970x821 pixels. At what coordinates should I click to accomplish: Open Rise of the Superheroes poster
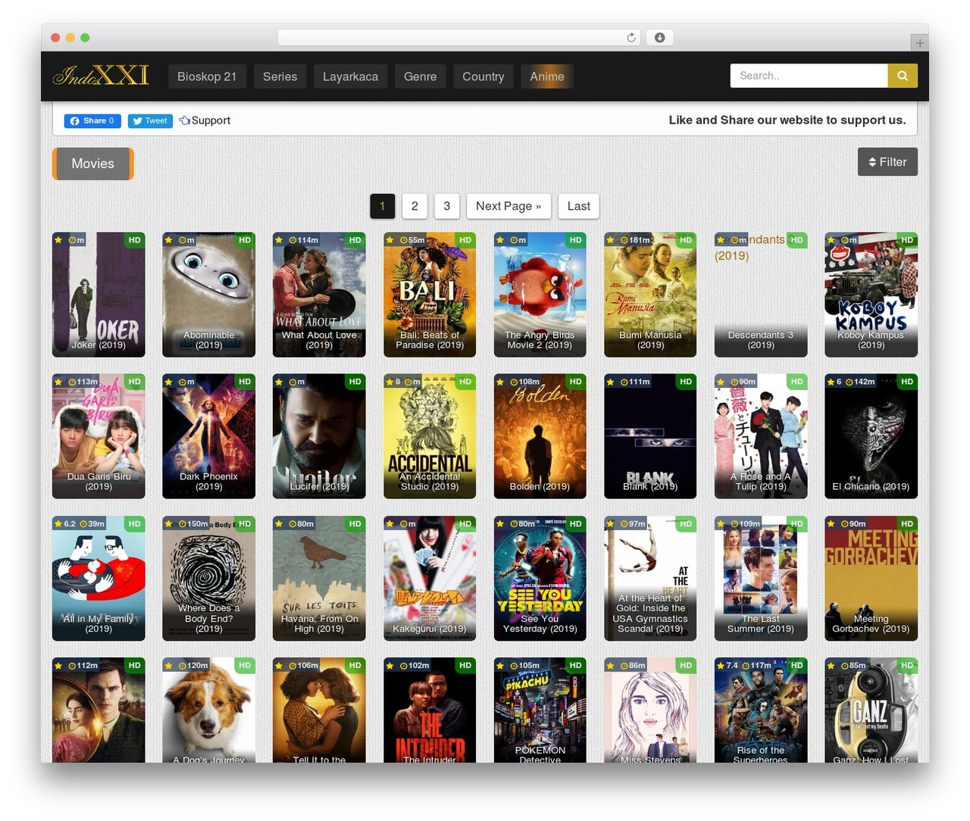761,710
